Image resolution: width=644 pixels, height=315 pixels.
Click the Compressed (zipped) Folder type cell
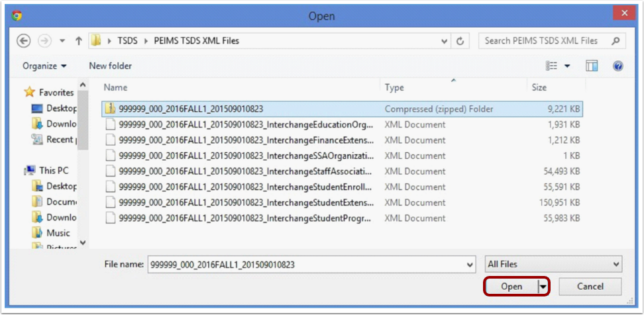click(439, 109)
